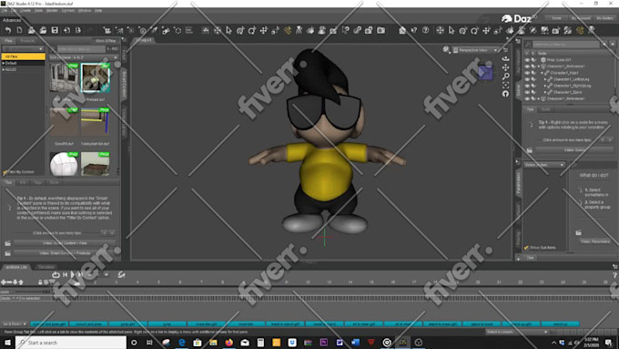Open the Select a Lesson dropdown

pyautogui.click(x=517, y=332)
